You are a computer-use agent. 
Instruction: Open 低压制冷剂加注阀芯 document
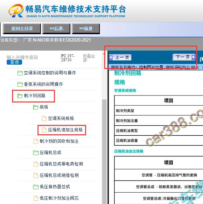click(59, 198)
